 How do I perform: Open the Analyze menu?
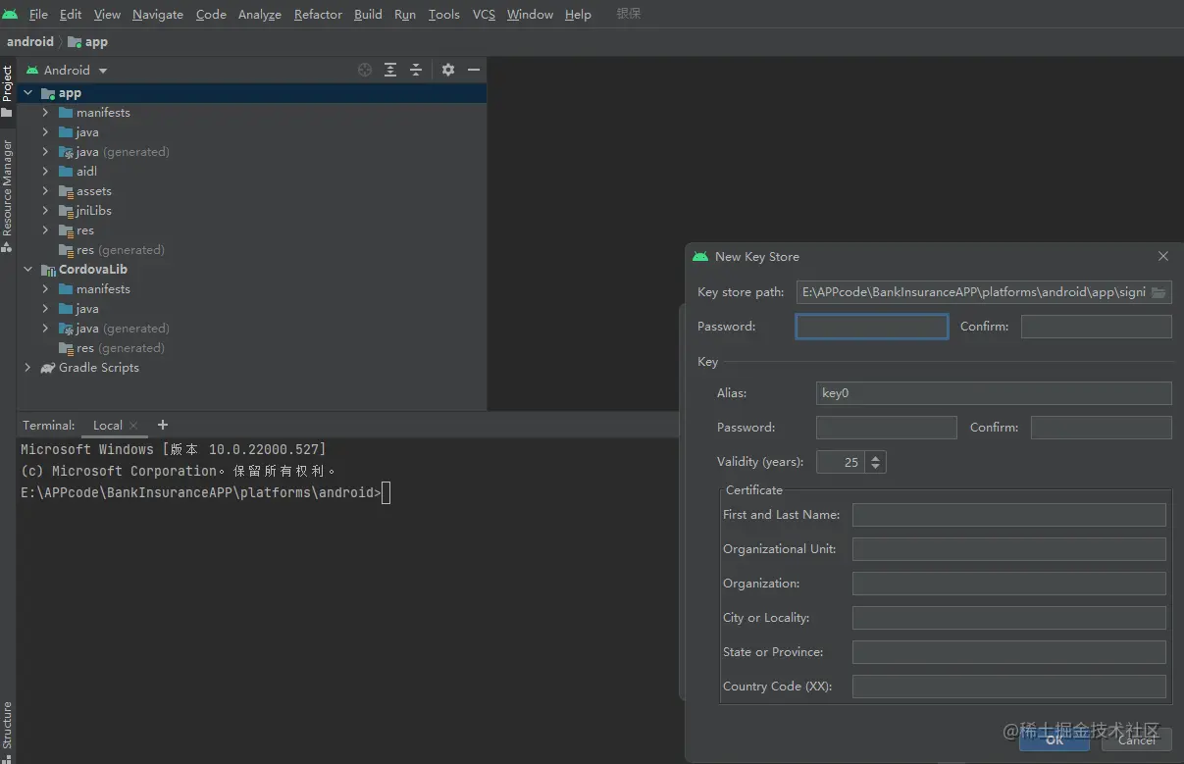260,15
